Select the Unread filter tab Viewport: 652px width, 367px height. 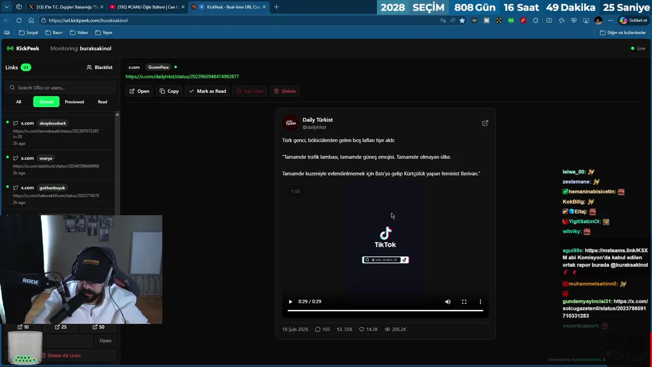[x=46, y=102]
